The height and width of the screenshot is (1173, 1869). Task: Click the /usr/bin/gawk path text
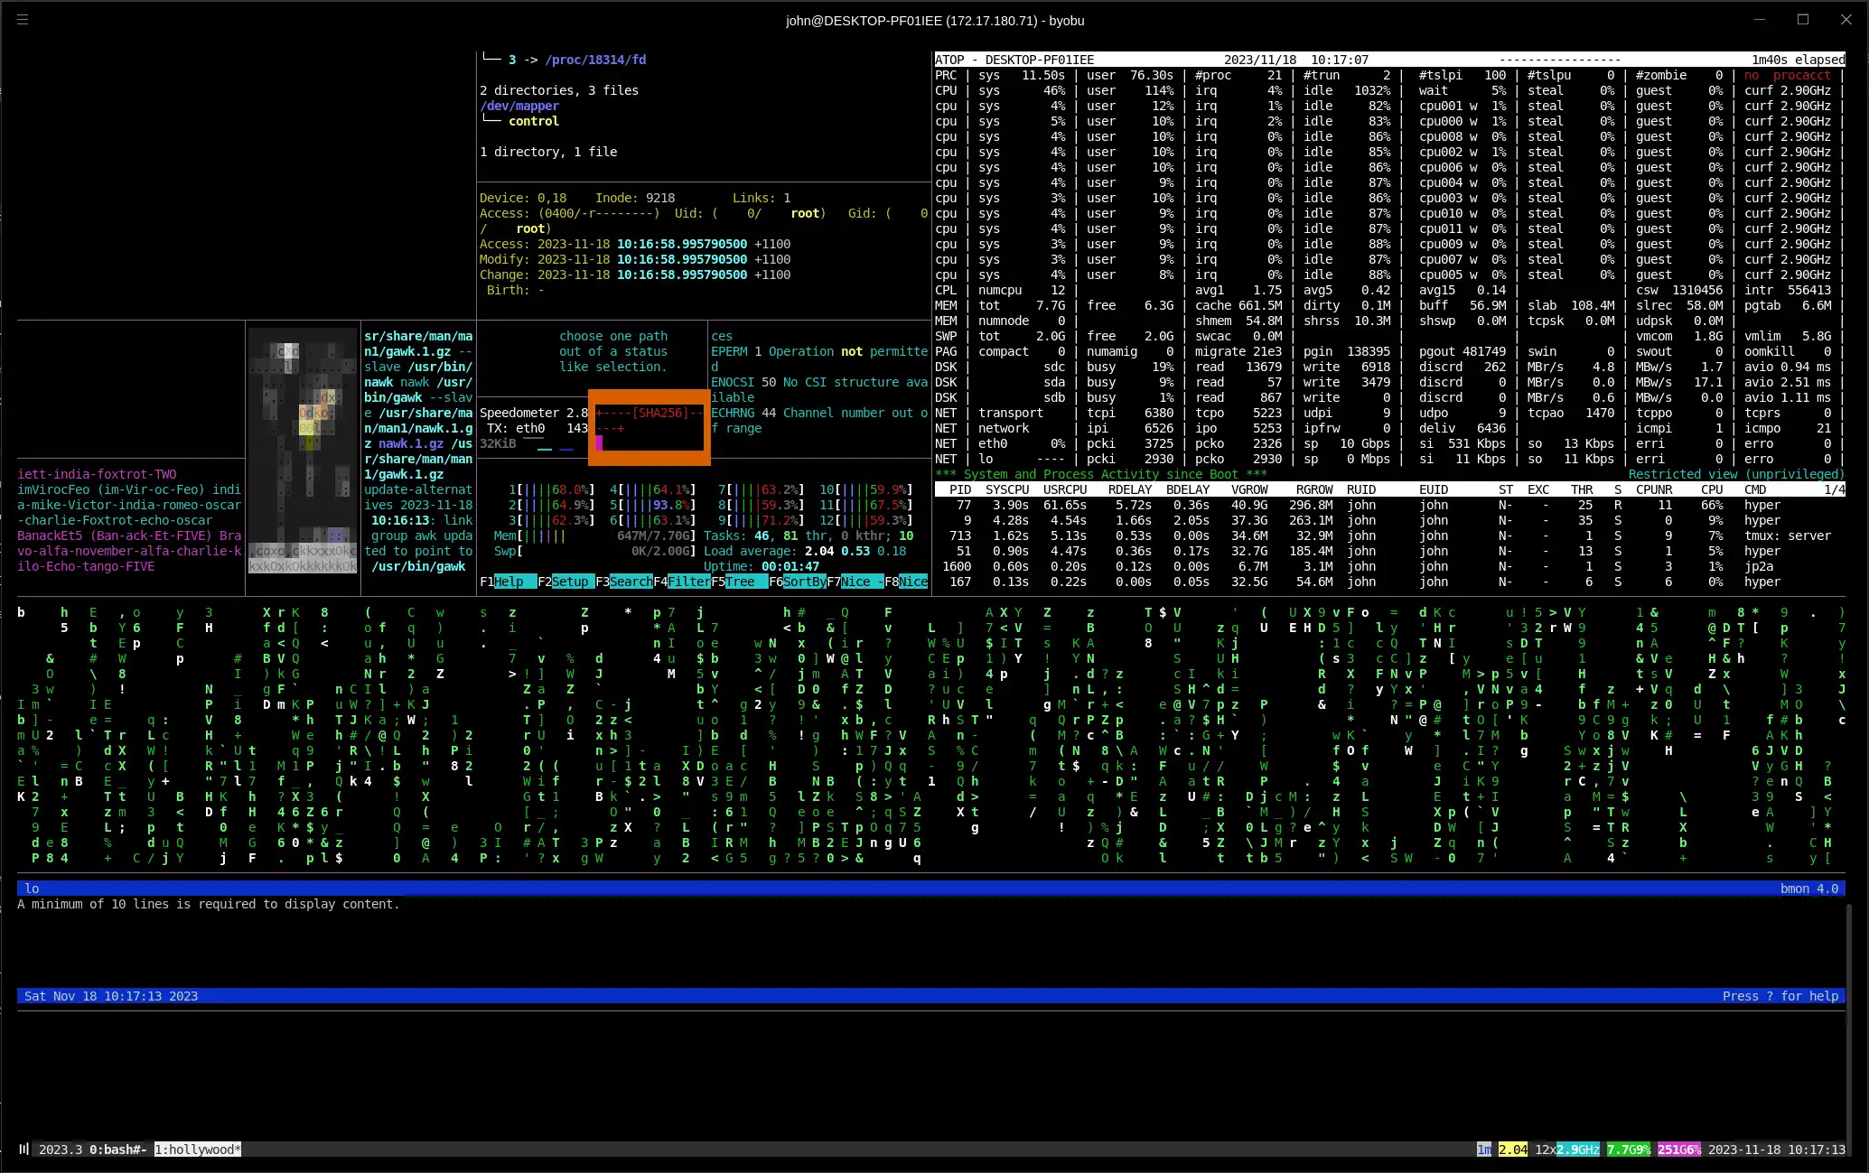point(418,566)
